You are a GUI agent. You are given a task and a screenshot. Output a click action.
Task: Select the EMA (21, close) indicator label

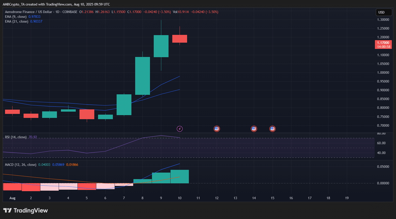tap(17, 22)
